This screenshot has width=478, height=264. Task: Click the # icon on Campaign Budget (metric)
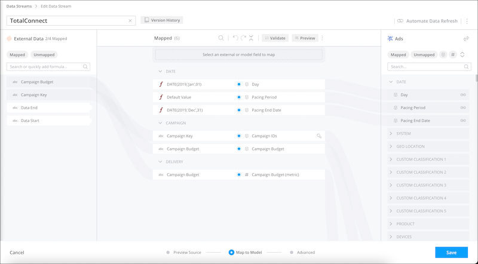pyautogui.click(x=247, y=174)
